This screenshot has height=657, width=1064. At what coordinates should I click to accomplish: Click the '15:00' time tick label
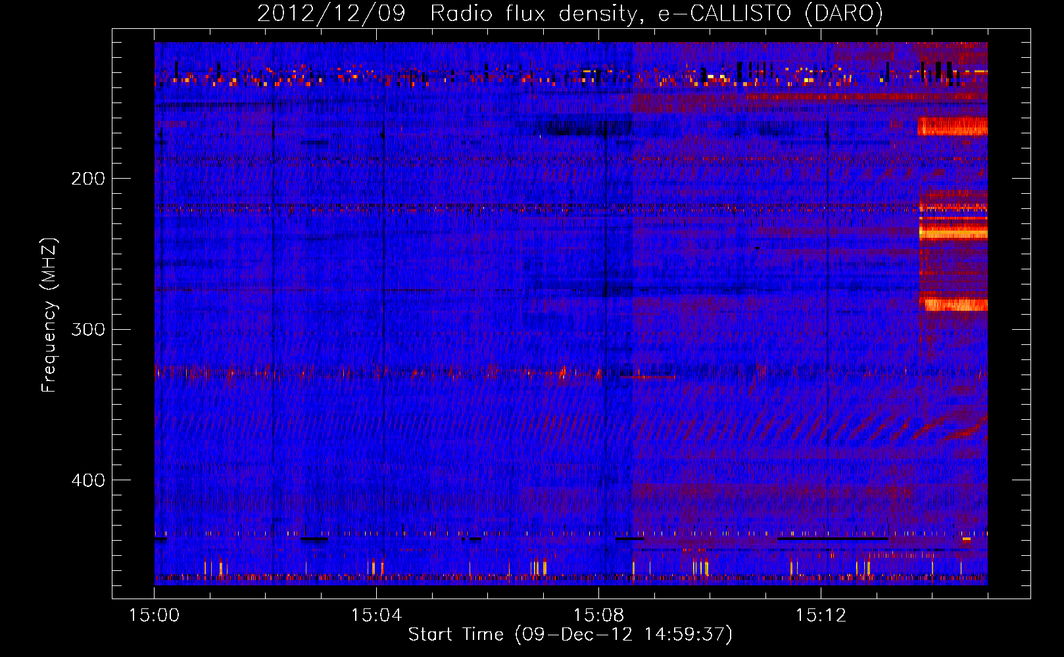point(155,616)
